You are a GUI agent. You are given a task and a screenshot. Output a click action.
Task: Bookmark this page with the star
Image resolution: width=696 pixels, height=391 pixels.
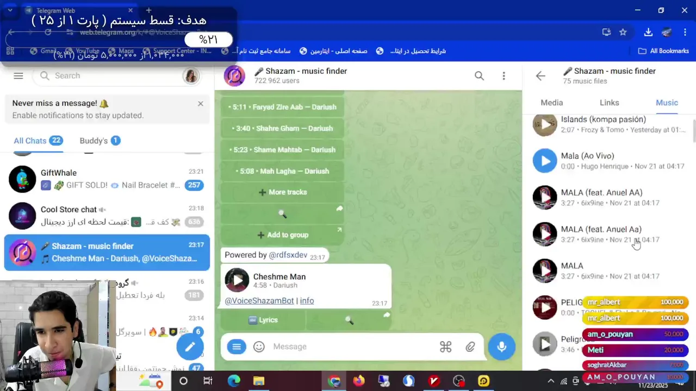[x=623, y=32]
